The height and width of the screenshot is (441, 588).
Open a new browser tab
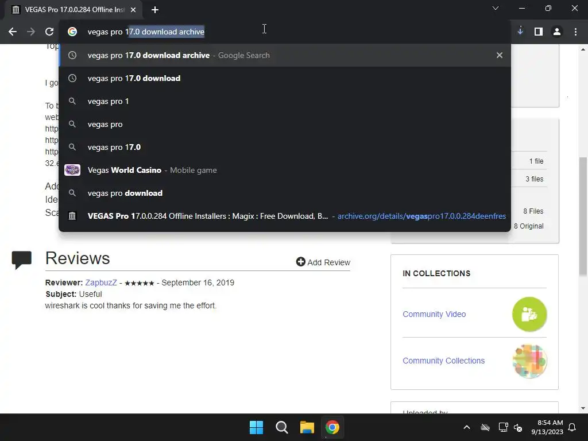(155, 10)
